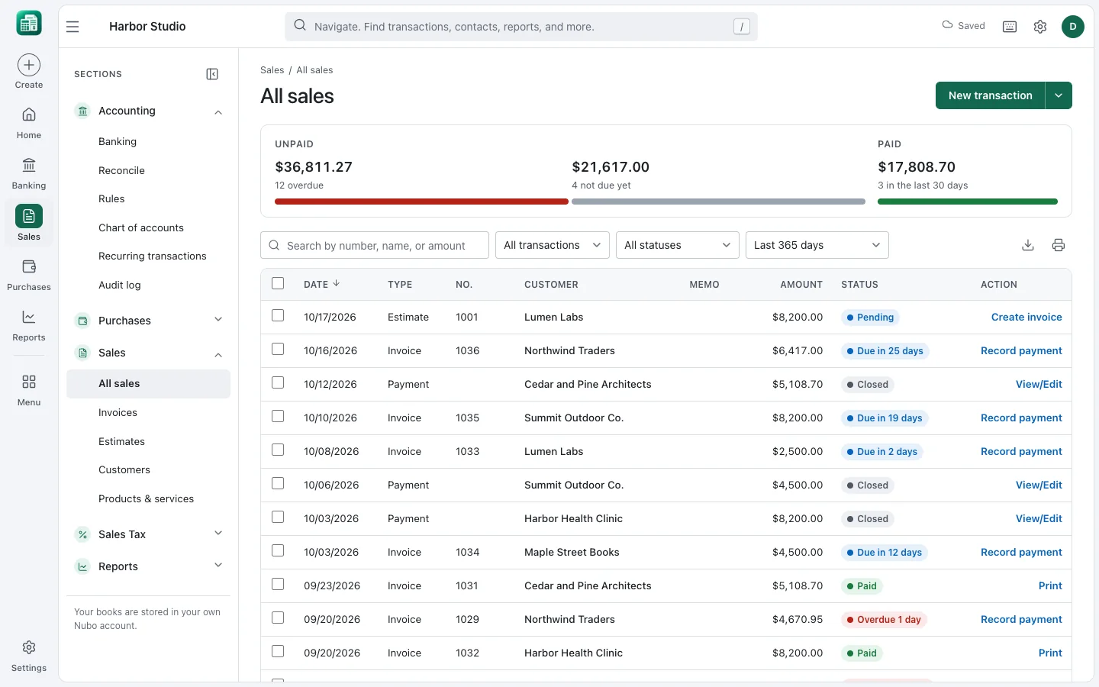1099x687 pixels.
Task: Check the Invoice 1029 row checkbox
Action: point(278,618)
